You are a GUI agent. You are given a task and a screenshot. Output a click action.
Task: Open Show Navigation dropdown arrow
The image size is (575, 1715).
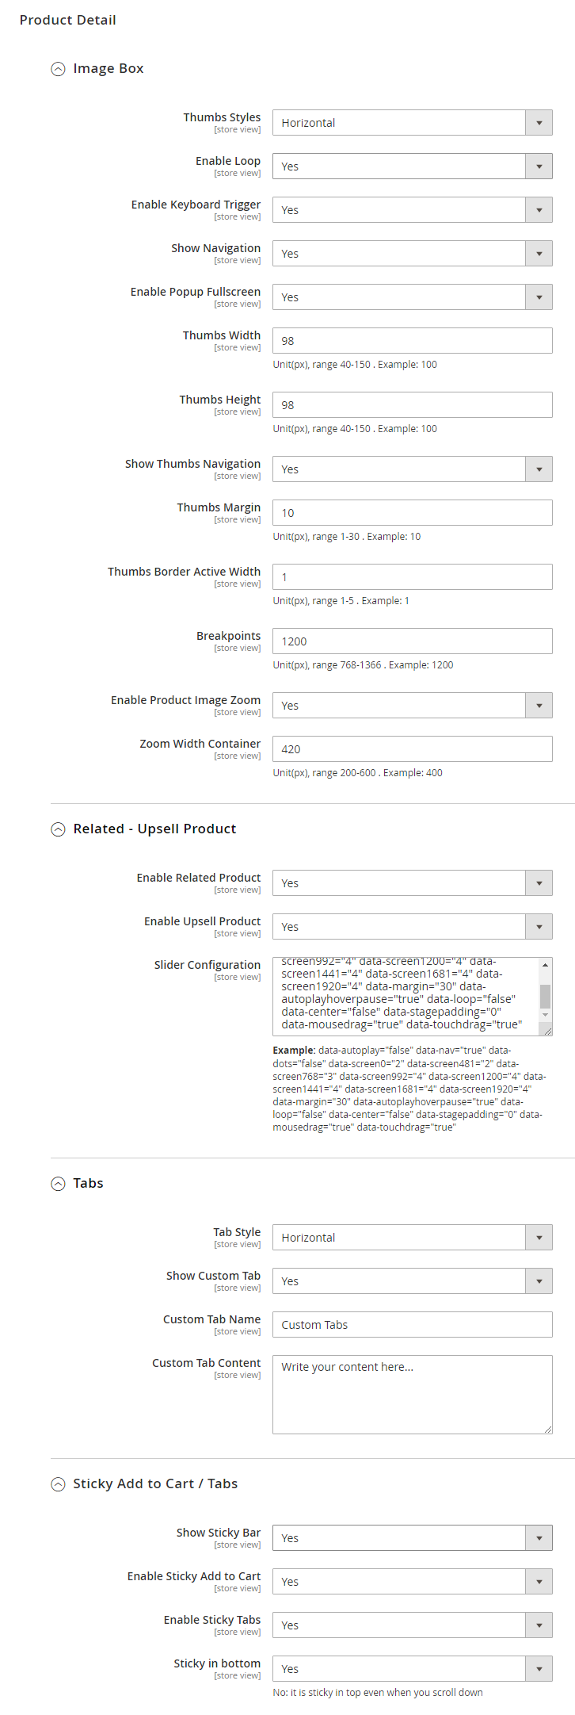pyautogui.click(x=539, y=254)
